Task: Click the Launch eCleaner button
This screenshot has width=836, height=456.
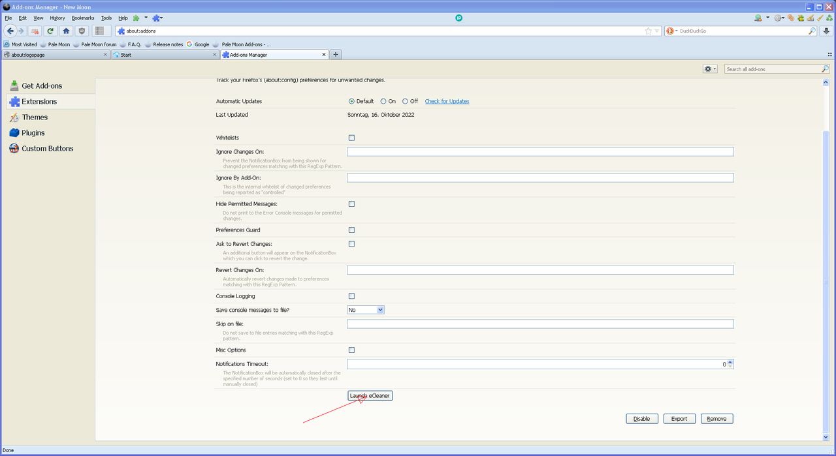Action: (x=370, y=395)
